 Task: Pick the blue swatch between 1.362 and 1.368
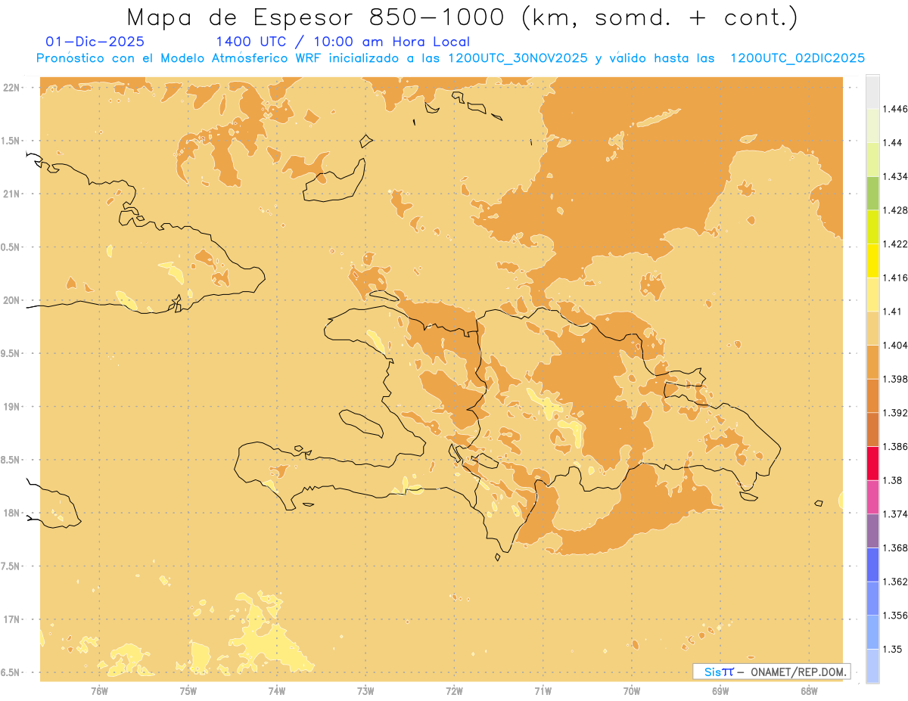872,565
